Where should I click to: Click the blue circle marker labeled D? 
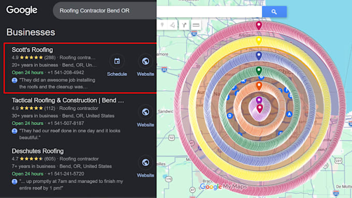pos(230,116)
